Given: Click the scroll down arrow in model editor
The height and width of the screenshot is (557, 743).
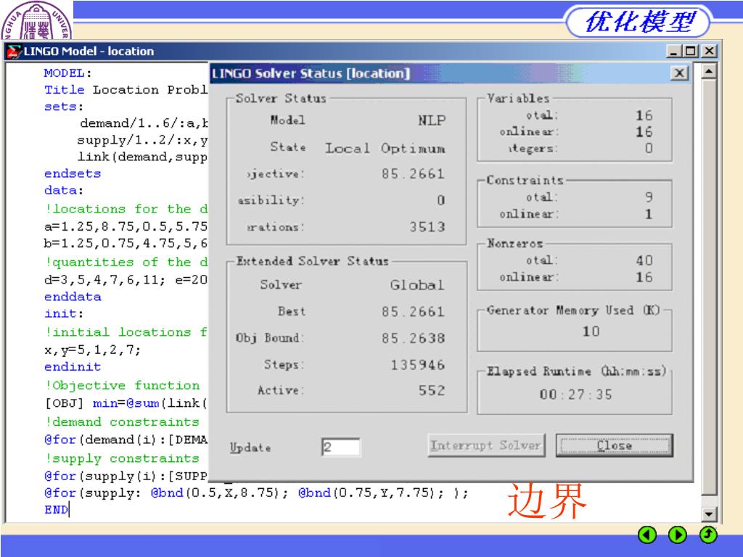Looking at the screenshot, I should (x=709, y=513).
